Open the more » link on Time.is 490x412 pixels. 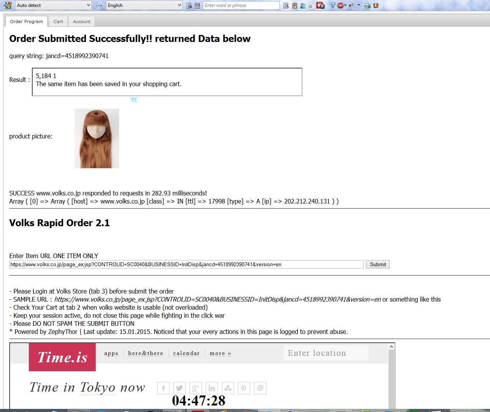click(x=220, y=353)
